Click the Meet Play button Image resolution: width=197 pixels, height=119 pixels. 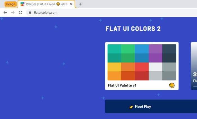point(151,106)
